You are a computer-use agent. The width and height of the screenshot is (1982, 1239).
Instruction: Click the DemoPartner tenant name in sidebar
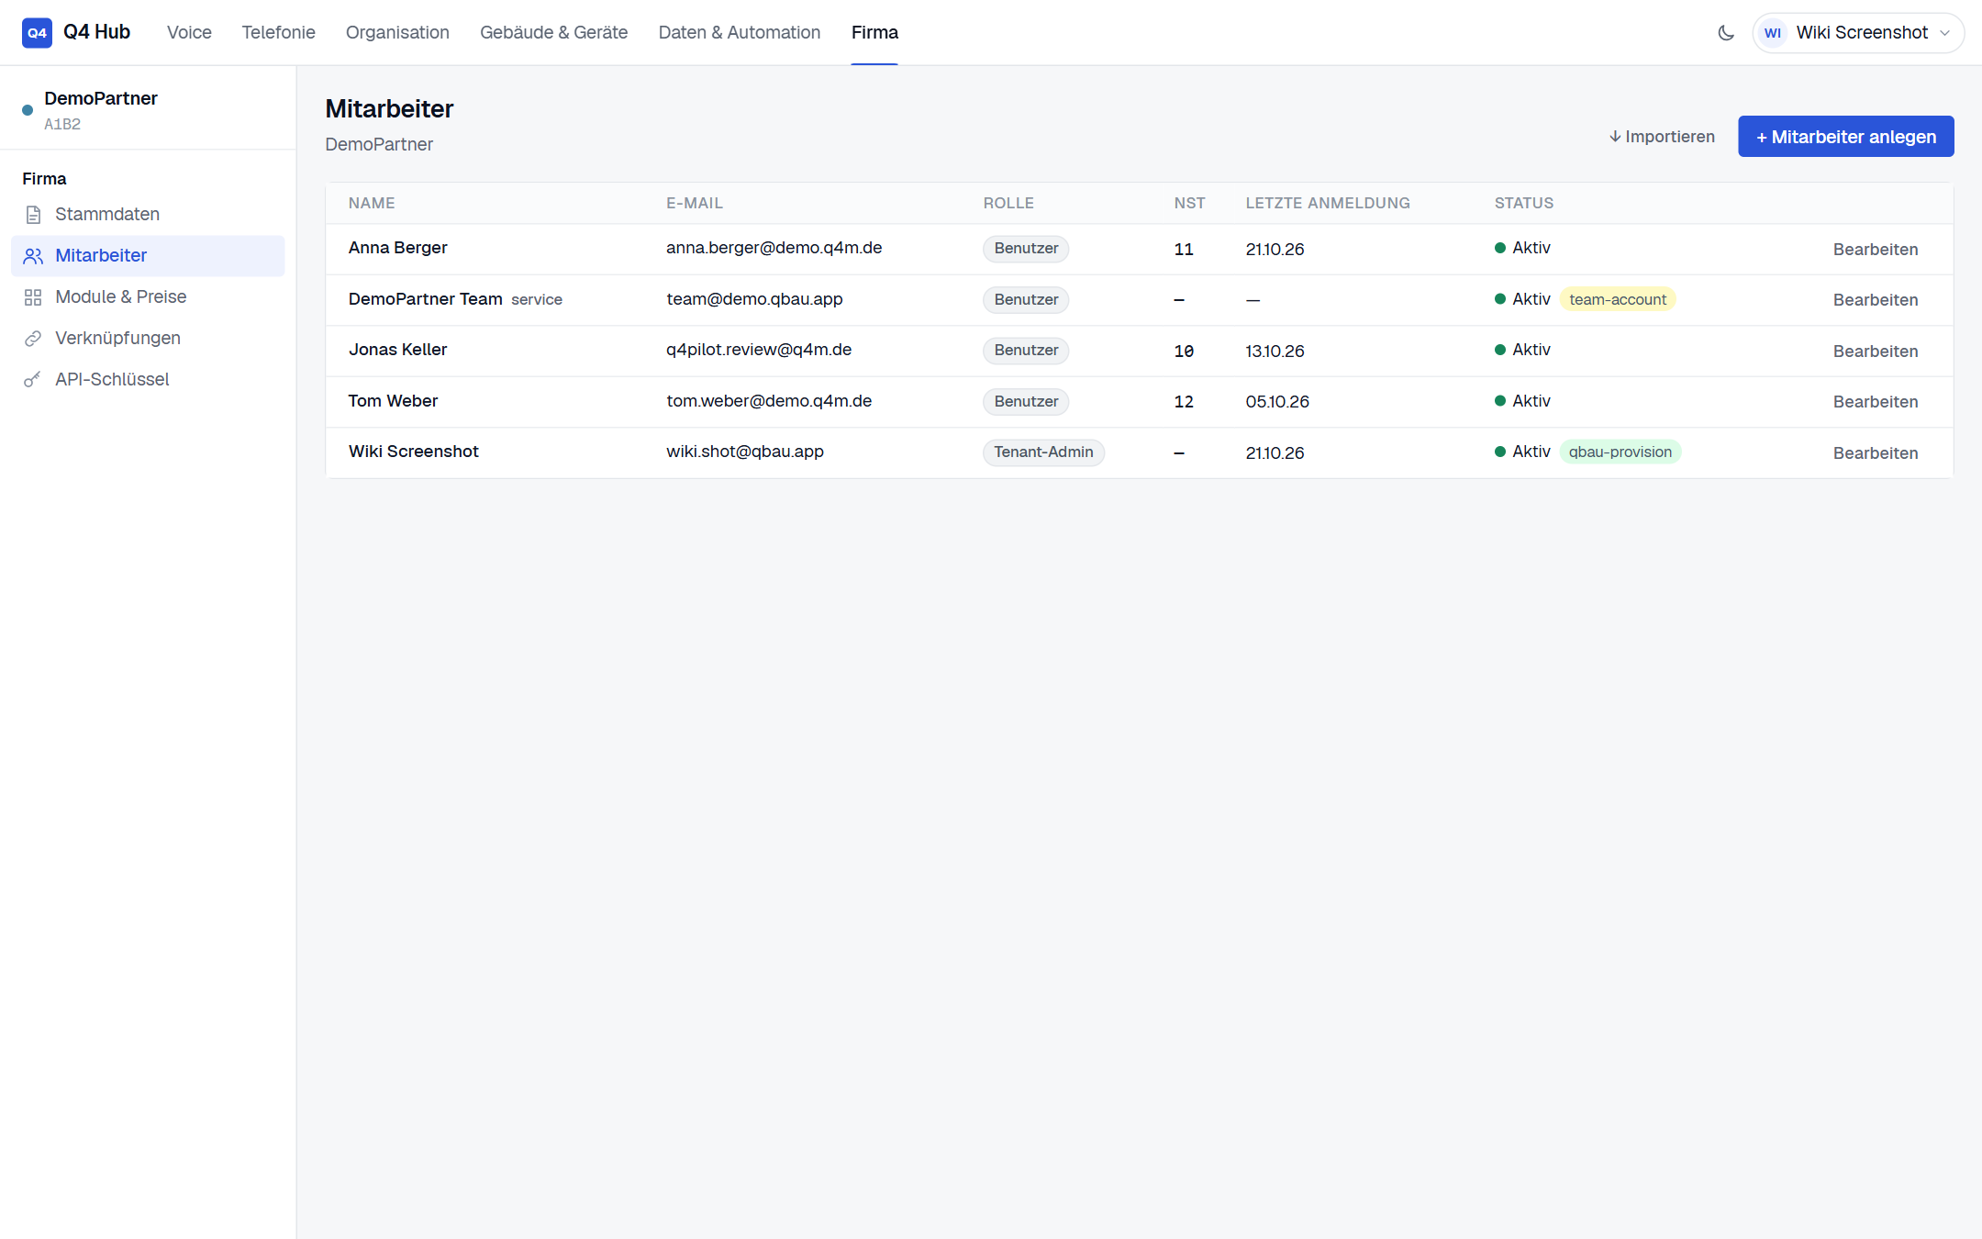(x=101, y=98)
